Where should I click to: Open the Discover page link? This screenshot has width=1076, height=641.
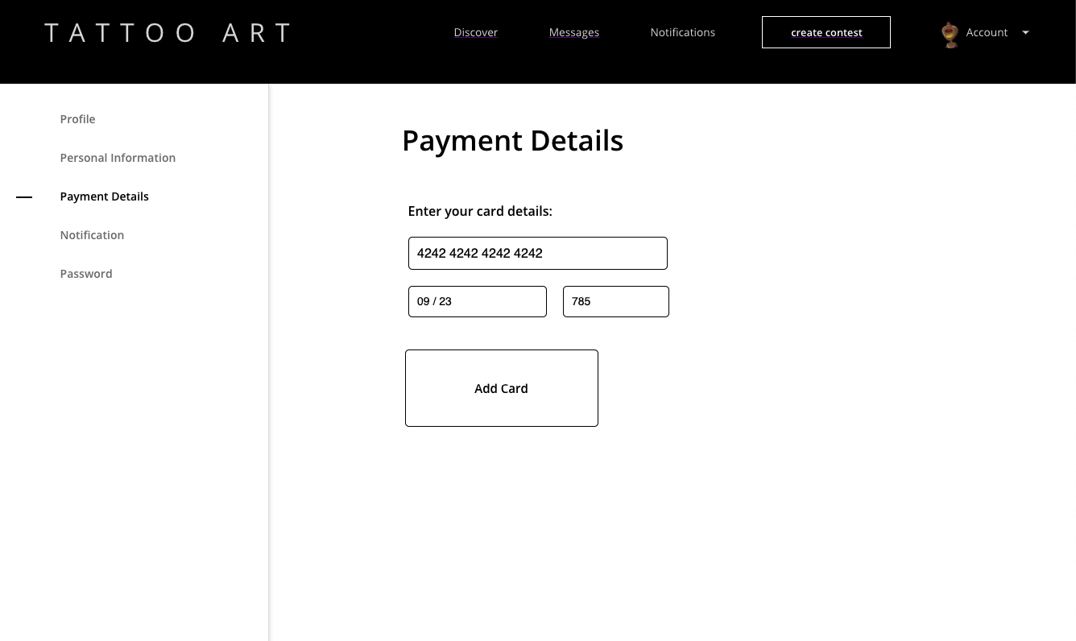[x=476, y=33]
